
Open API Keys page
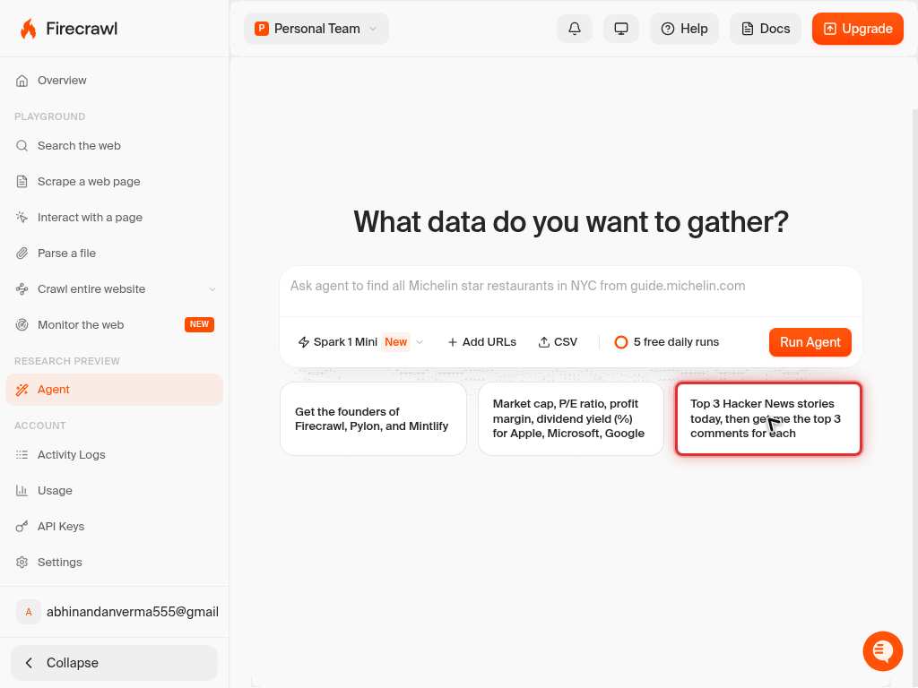point(114,526)
